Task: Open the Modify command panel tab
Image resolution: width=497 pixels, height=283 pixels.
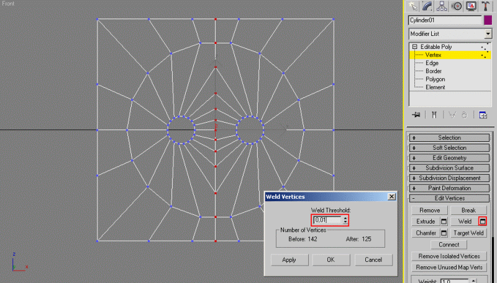Action: point(427,6)
